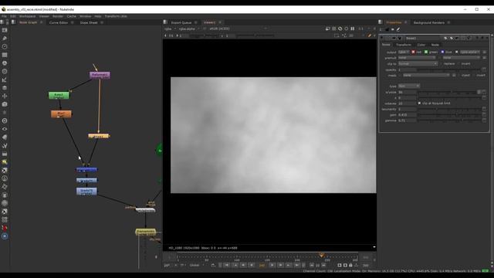
Task: Switch to the Export Queue tab
Action: [x=181, y=22]
